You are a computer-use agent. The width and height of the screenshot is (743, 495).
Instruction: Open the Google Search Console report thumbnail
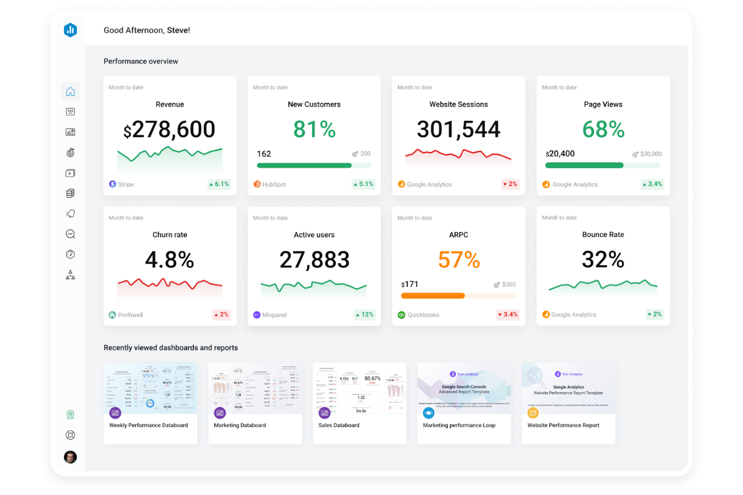coord(464,388)
